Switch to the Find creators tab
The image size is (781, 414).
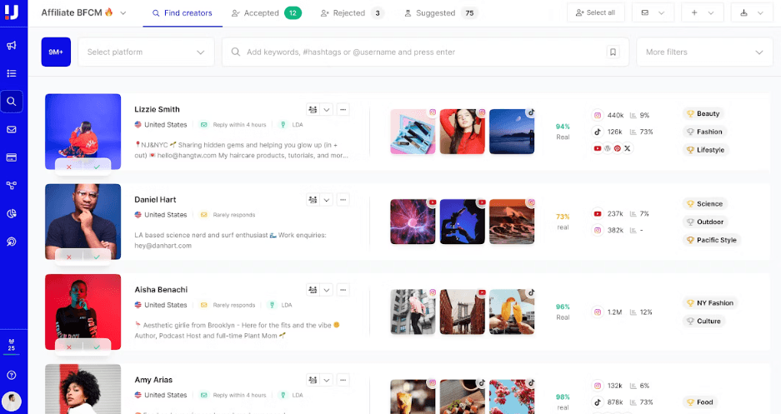[x=183, y=13]
